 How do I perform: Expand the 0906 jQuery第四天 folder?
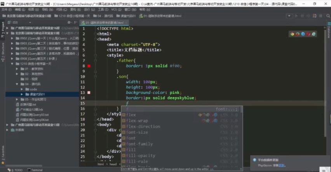click(12, 54)
